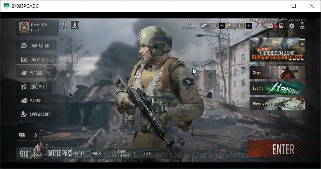Open the MARKET menu

pyautogui.click(x=36, y=101)
